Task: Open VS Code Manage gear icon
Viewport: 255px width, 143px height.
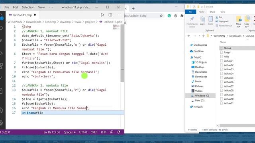Action: click(x=1, y=123)
